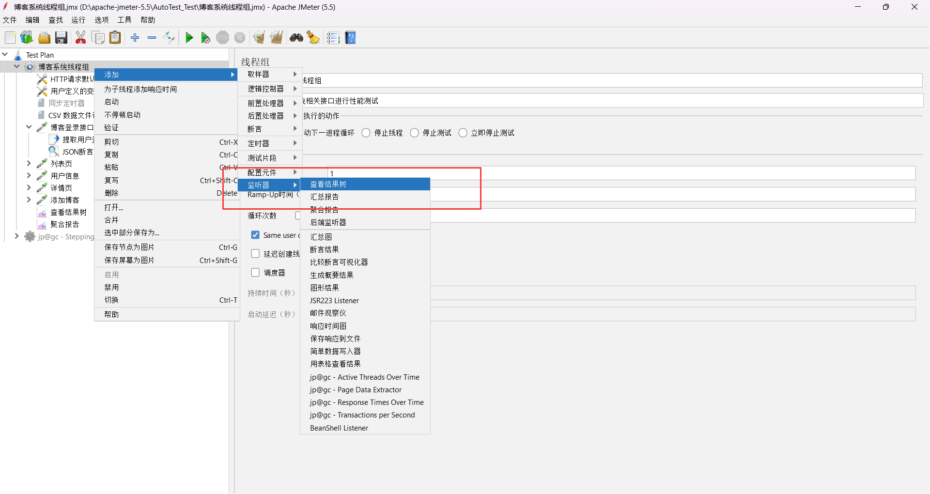This screenshot has height=494, width=930.
Task: Collapse the Test Plan tree node
Action: click(5, 55)
